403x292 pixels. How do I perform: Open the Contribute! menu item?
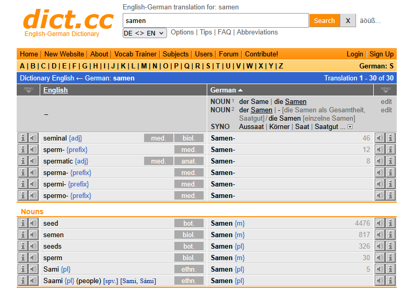pos(262,54)
